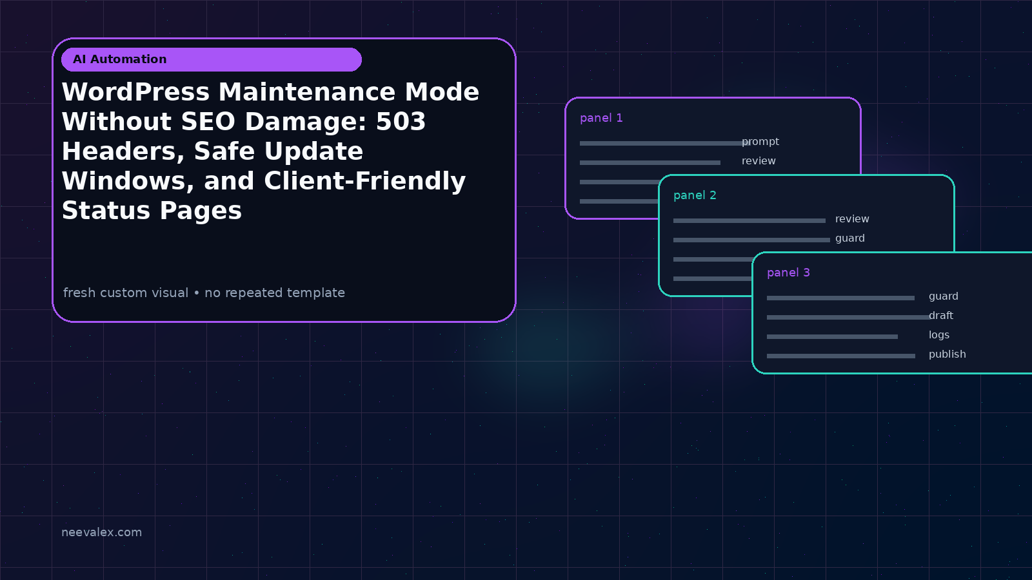Click the 'review' label in panel 2
This screenshot has height=580, width=1032.
[852, 219]
